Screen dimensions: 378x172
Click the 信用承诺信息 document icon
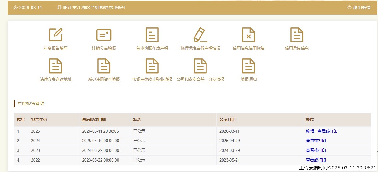pyautogui.click(x=297, y=35)
